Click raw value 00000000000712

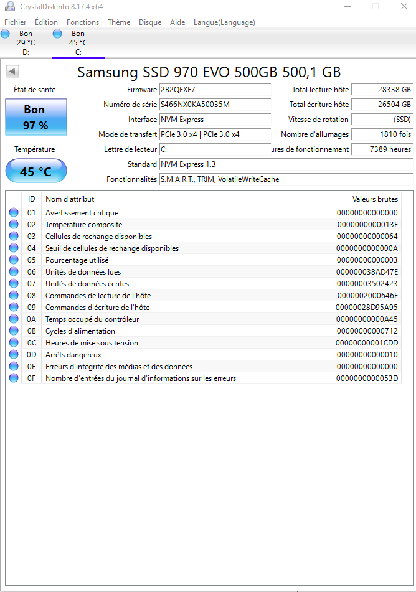click(x=367, y=331)
